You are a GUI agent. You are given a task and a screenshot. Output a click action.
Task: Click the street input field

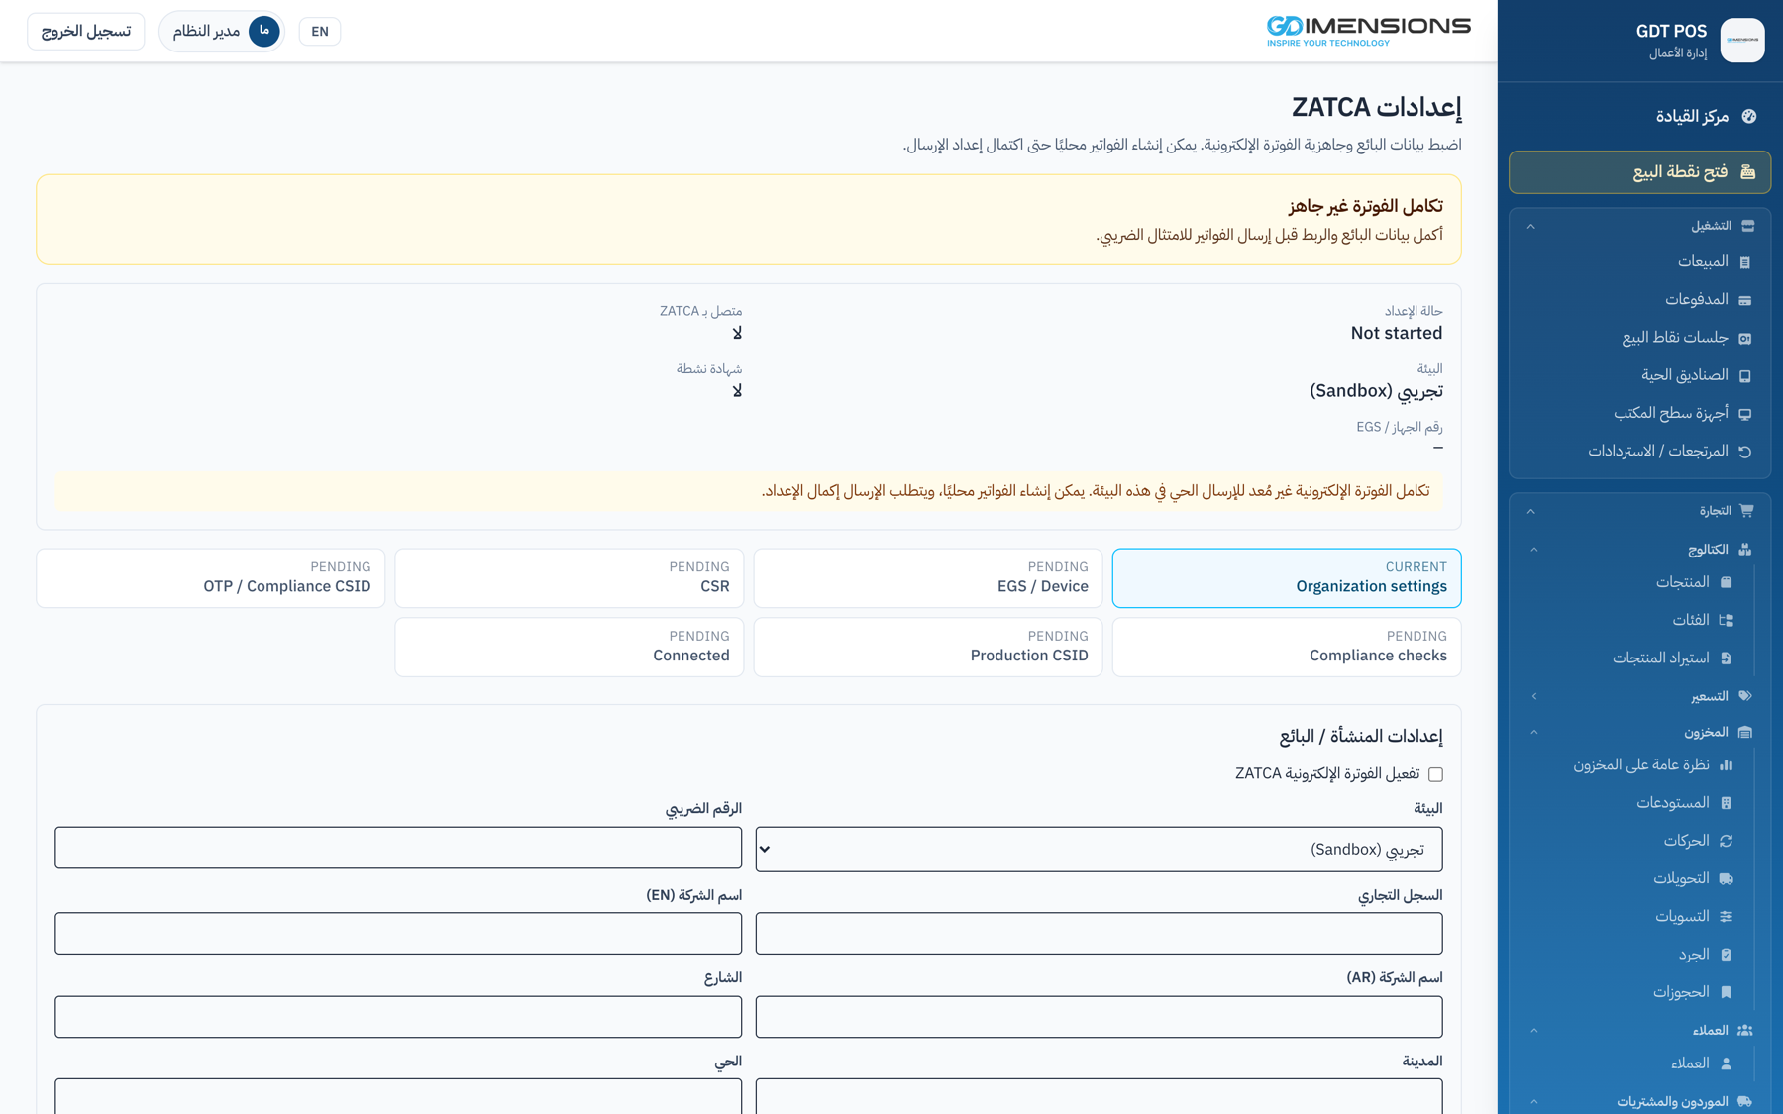[x=398, y=1017]
